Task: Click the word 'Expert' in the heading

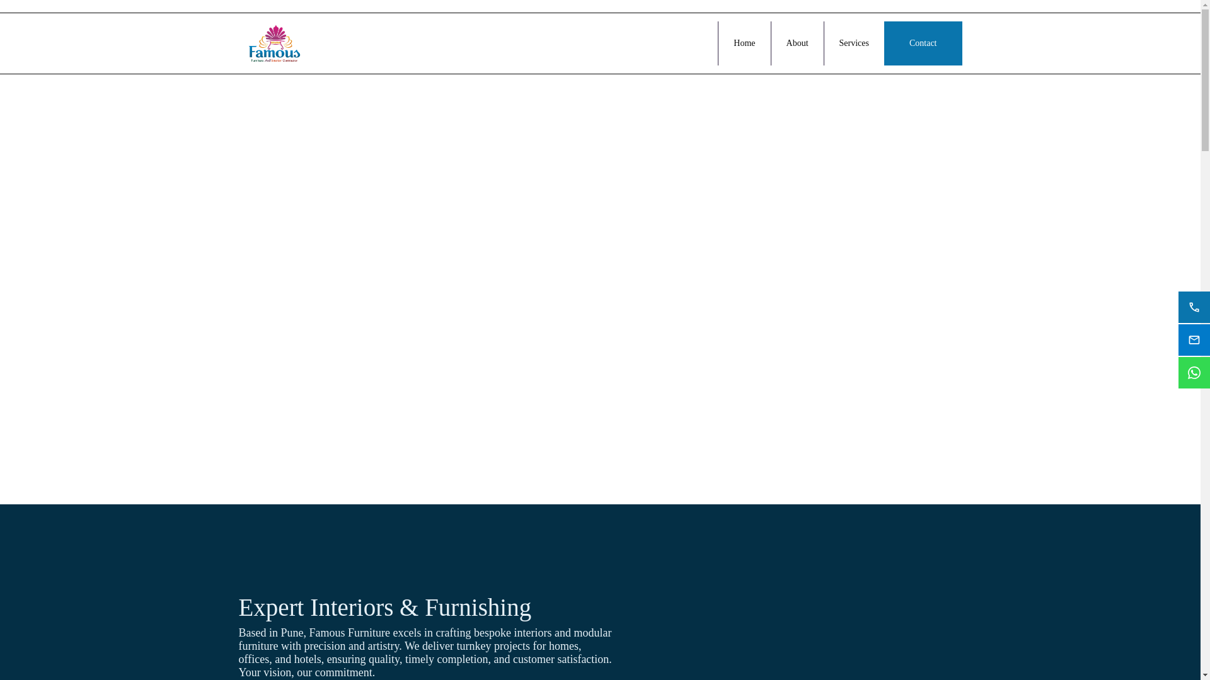Action: (x=271, y=608)
